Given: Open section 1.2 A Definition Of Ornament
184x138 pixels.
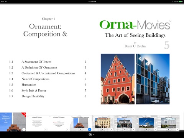Looking at the screenshot, I should pos(48,67).
